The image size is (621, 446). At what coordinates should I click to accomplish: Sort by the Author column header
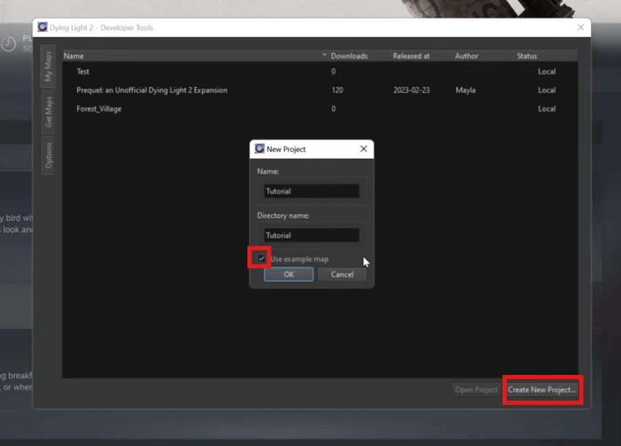(484, 56)
